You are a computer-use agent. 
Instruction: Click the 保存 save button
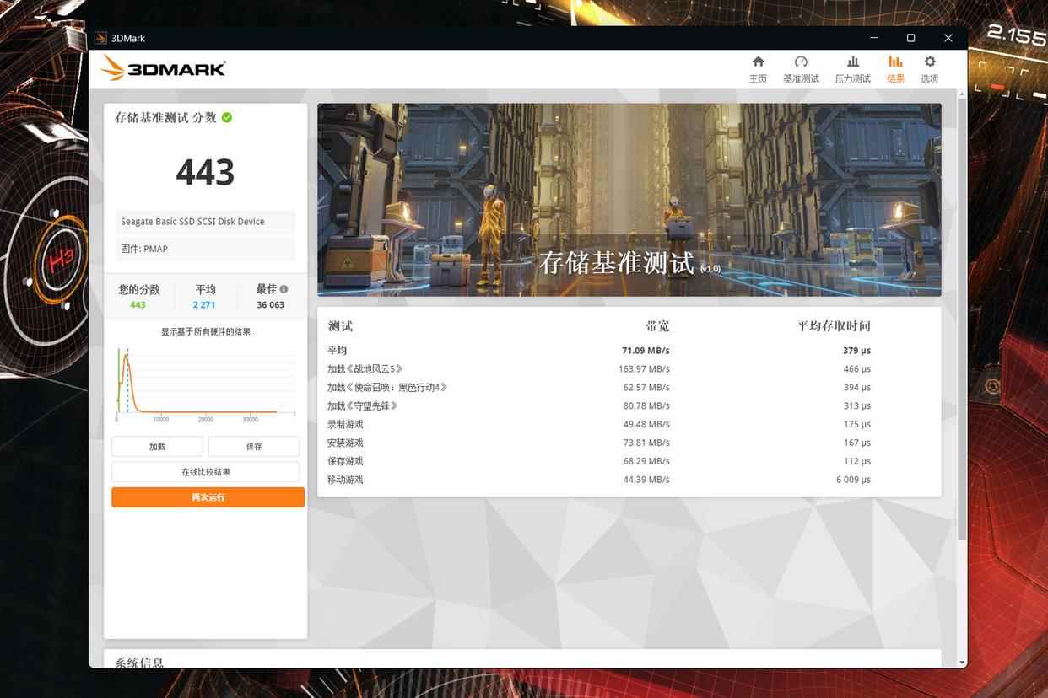254,446
